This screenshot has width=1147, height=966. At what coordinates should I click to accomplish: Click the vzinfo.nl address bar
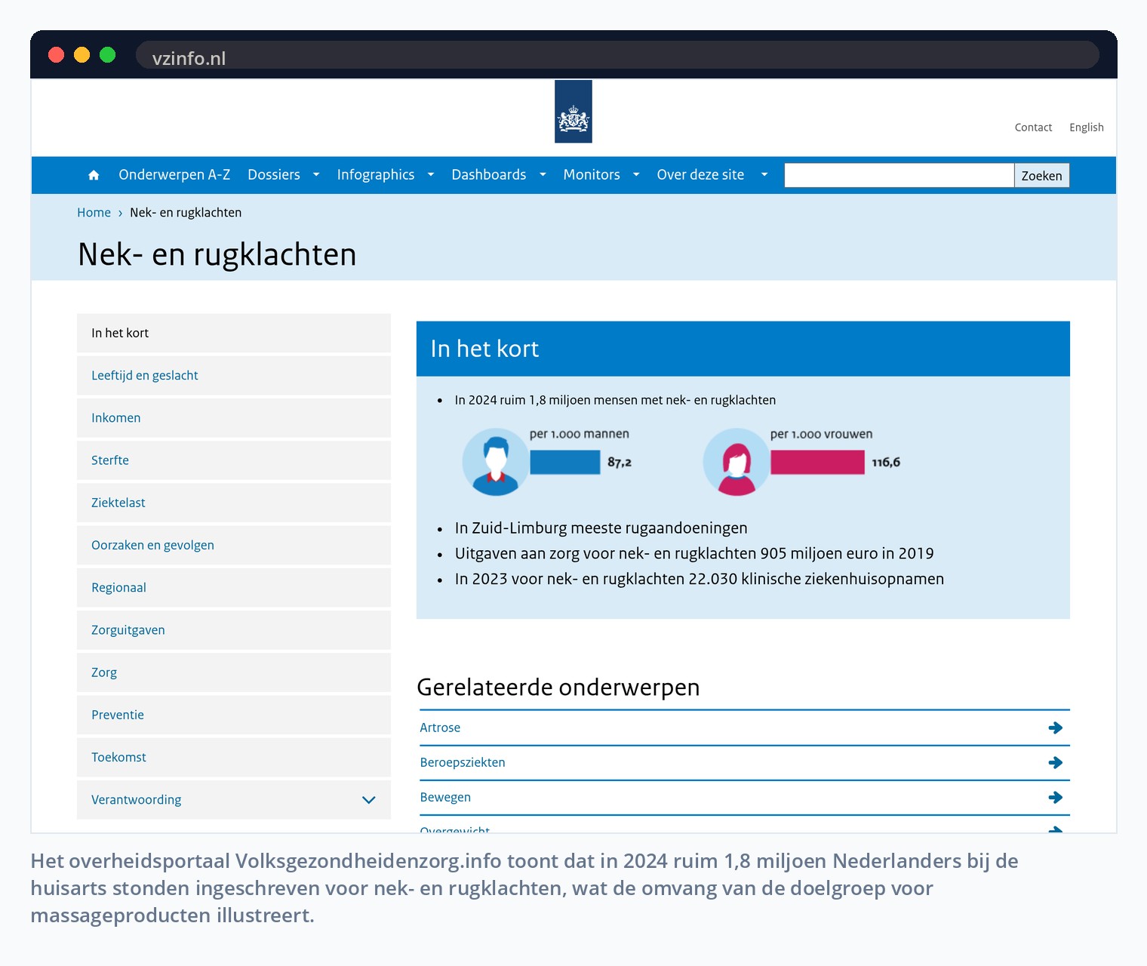[617, 55]
